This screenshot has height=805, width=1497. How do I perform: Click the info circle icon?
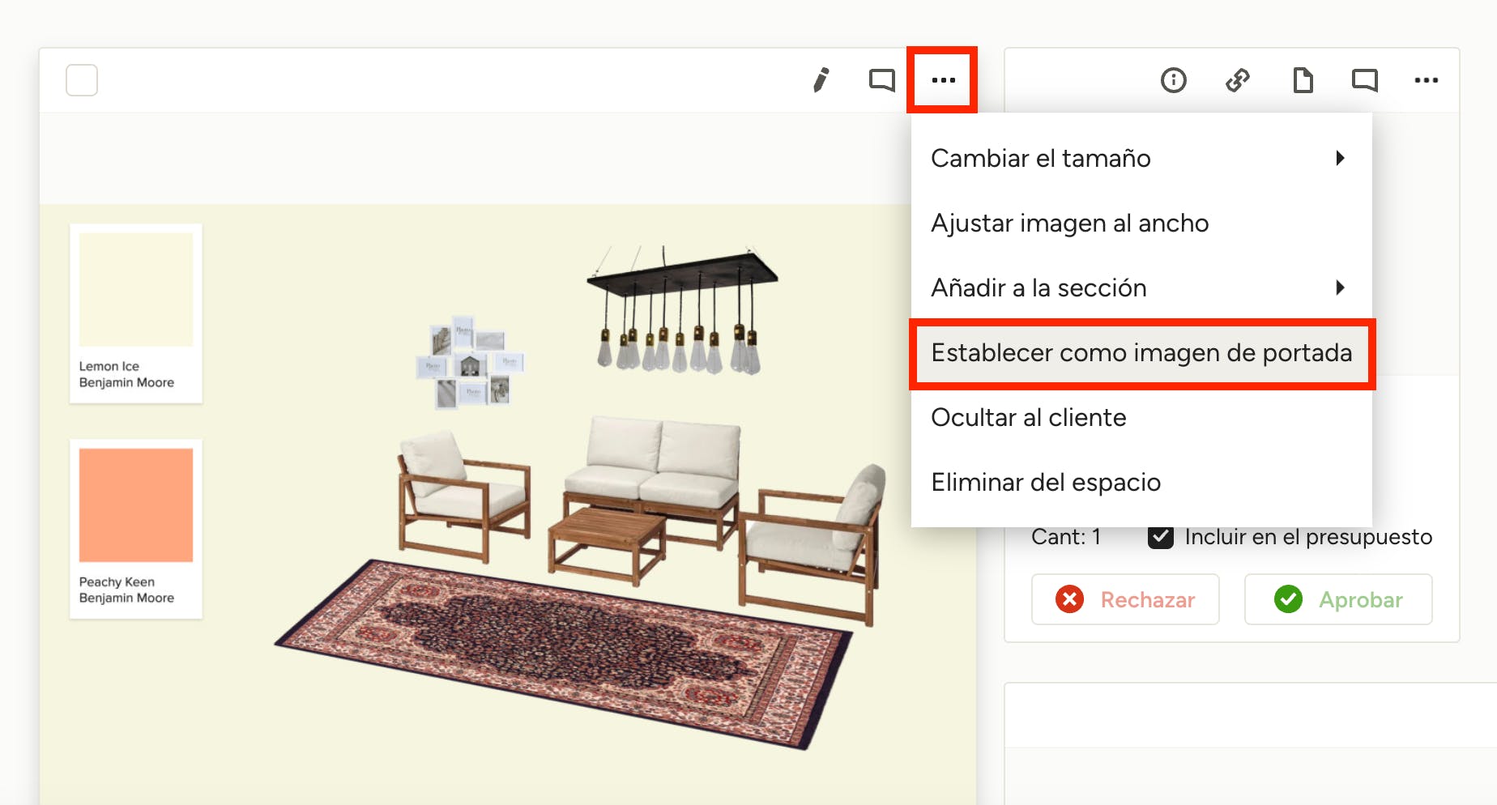[1173, 80]
